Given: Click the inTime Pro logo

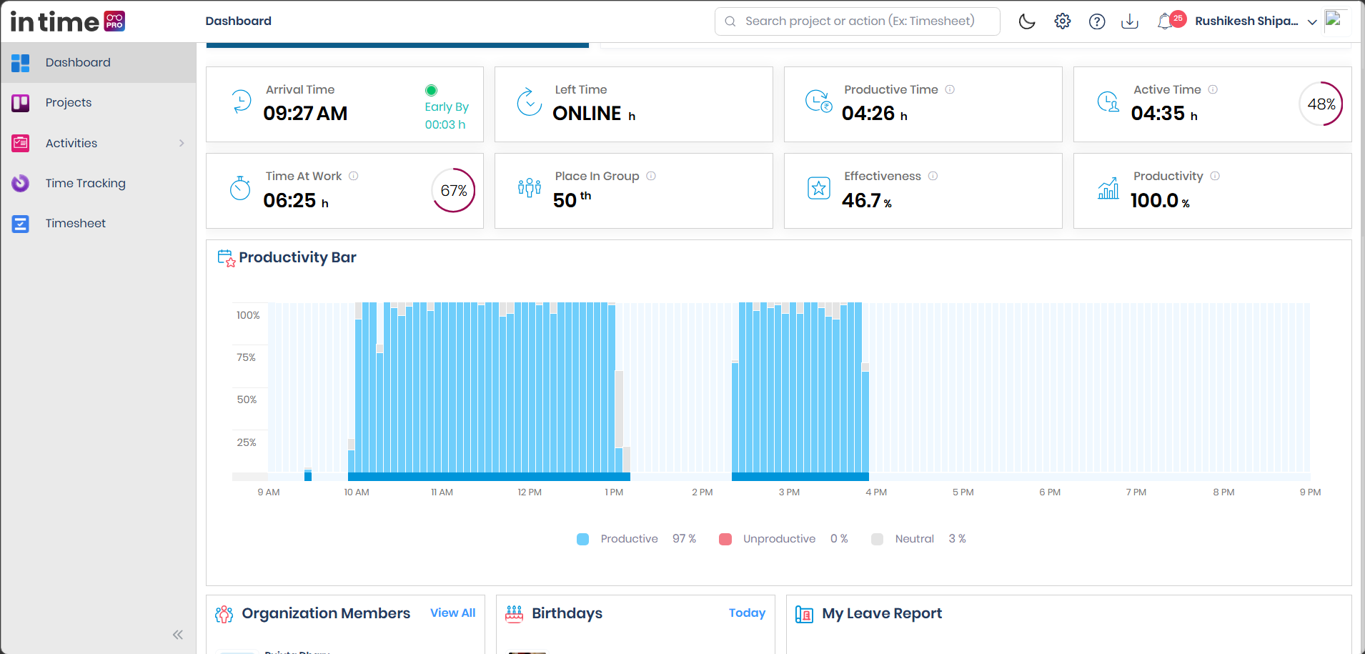Looking at the screenshot, I should coord(68,21).
